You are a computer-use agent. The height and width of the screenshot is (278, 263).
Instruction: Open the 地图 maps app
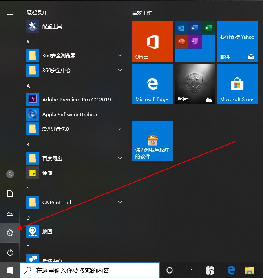pyautogui.click(x=74, y=232)
